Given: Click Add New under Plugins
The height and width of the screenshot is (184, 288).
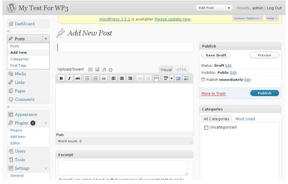Looking at the screenshot, I should (18, 137).
